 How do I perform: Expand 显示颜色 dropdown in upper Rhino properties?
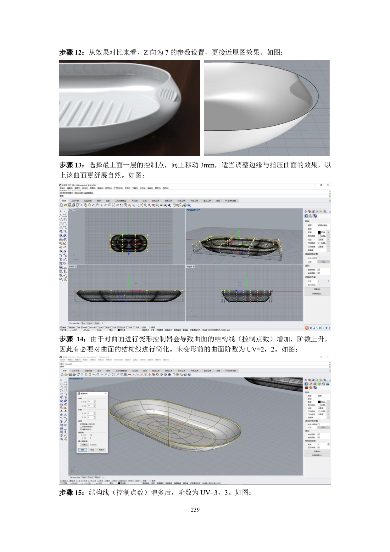pos(328,236)
